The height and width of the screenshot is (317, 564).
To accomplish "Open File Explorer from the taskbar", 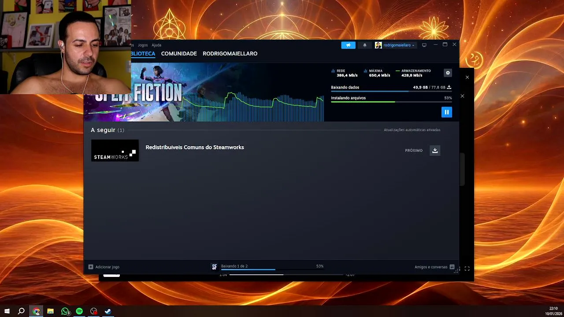I will [x=50, y=311].
